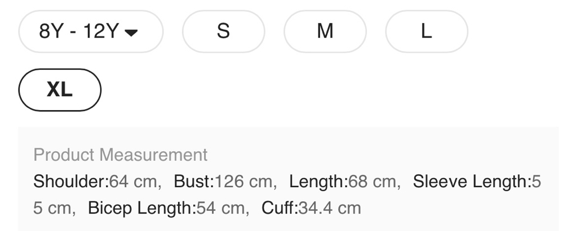Select size S
Screen dimensions: 577x231
[x=223, y=31]
